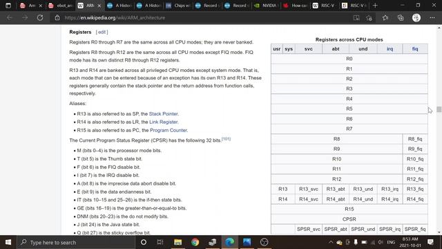Reload the ARM architecture page

(40, 18)
